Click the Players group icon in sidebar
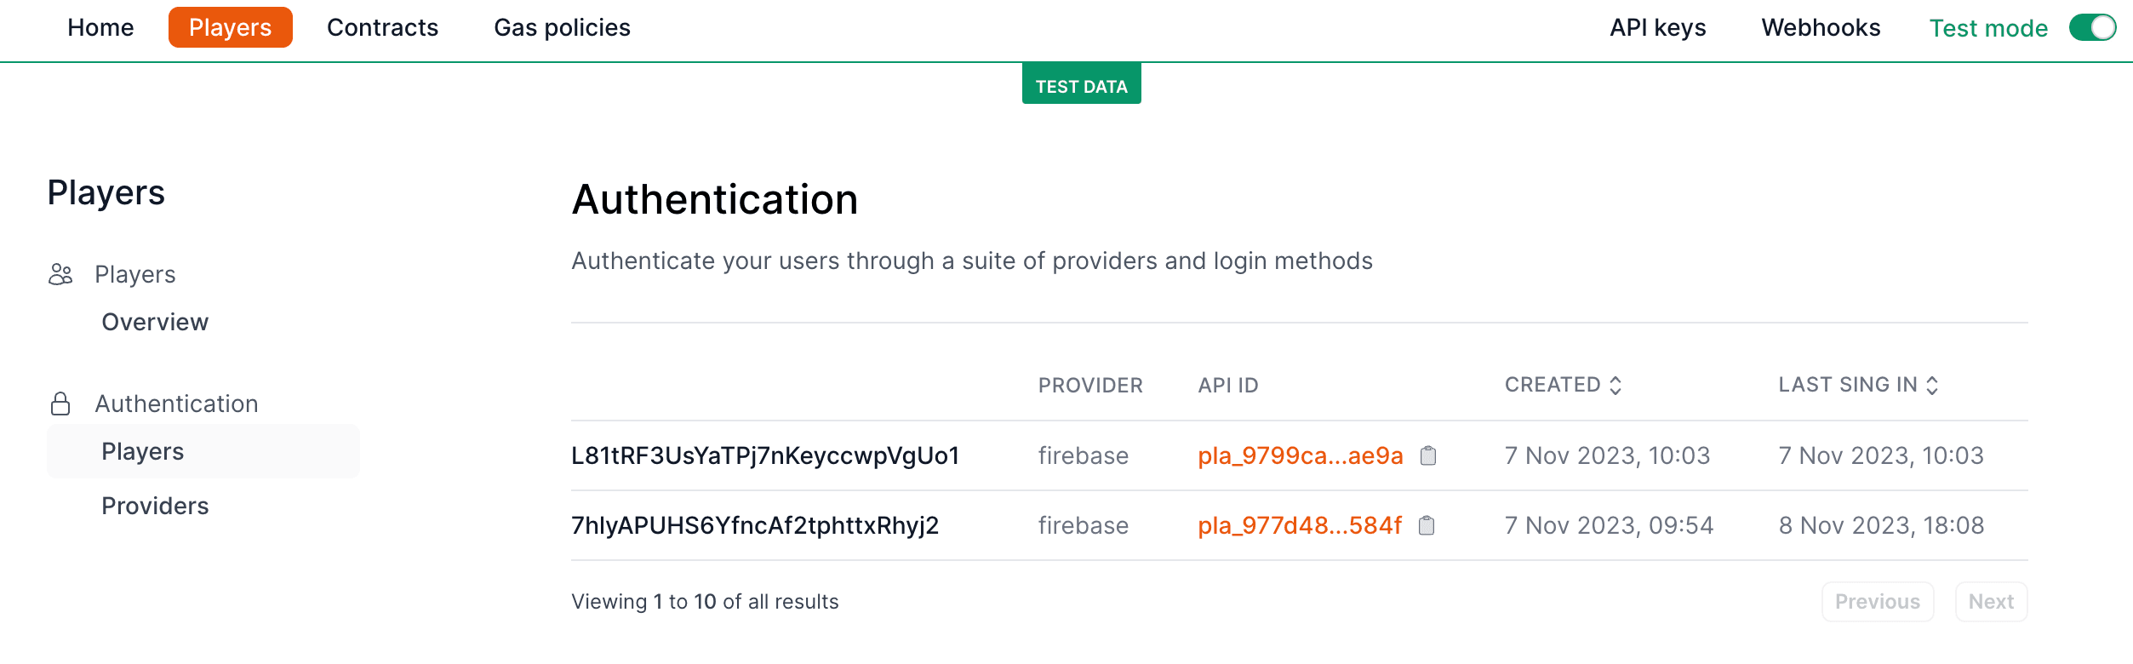 coord(60,274)
